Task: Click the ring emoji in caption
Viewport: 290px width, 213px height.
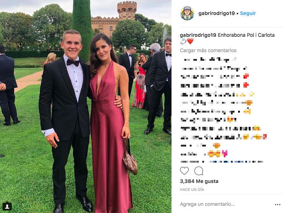Action: pyautogui.click(x=183, y=41)
